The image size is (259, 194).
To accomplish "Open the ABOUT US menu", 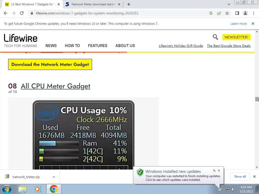I will tap(125, 46).
